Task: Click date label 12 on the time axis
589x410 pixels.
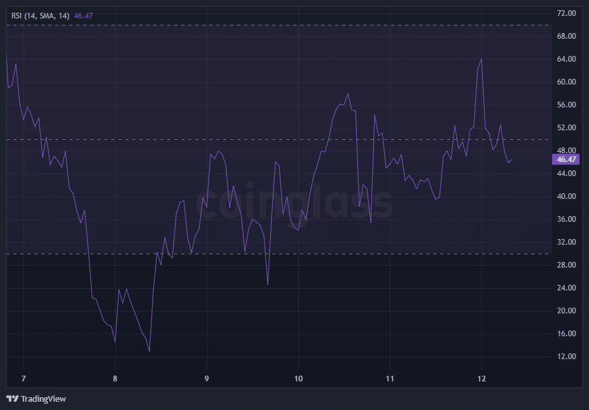Action: (482, 379)
